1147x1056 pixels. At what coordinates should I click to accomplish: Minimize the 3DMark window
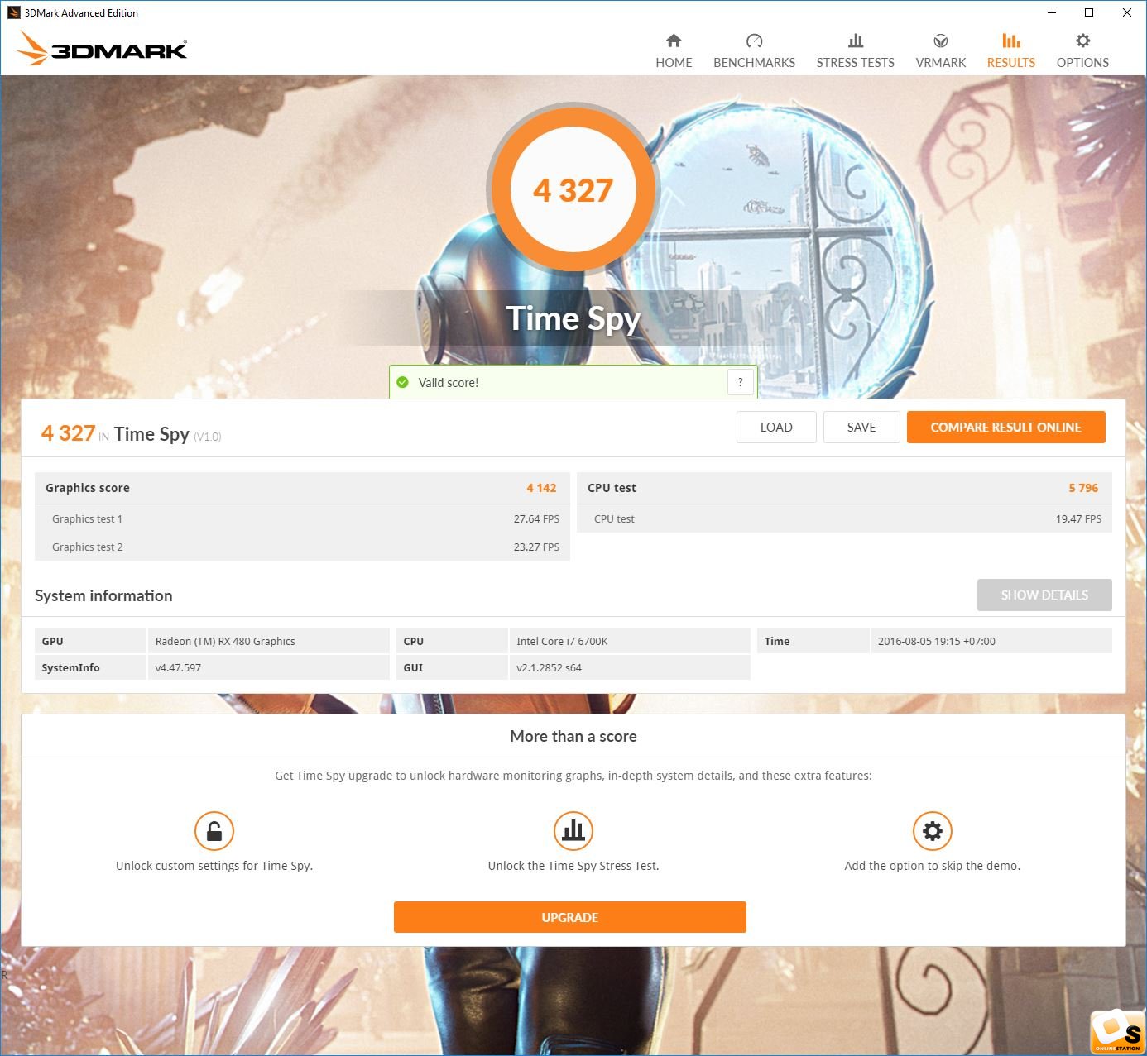click(1052, 12)
